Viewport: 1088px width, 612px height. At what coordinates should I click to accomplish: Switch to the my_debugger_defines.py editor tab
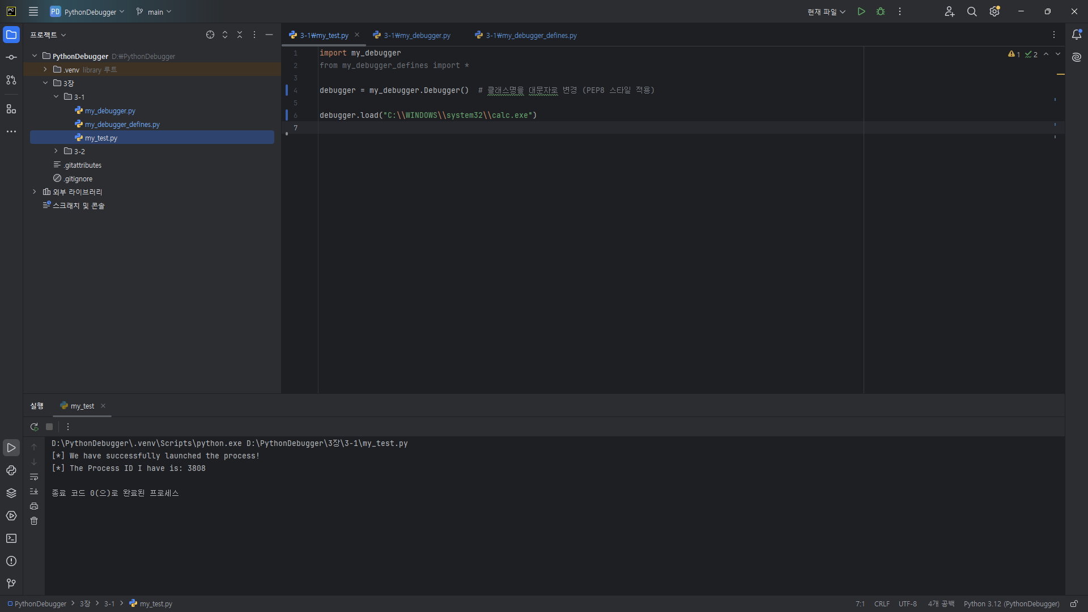point(530,35)
